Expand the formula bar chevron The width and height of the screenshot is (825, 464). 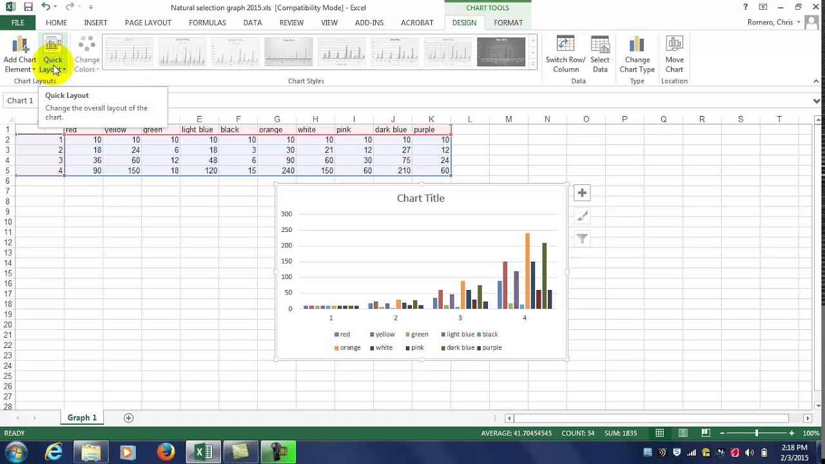click(x=817, y=101)
